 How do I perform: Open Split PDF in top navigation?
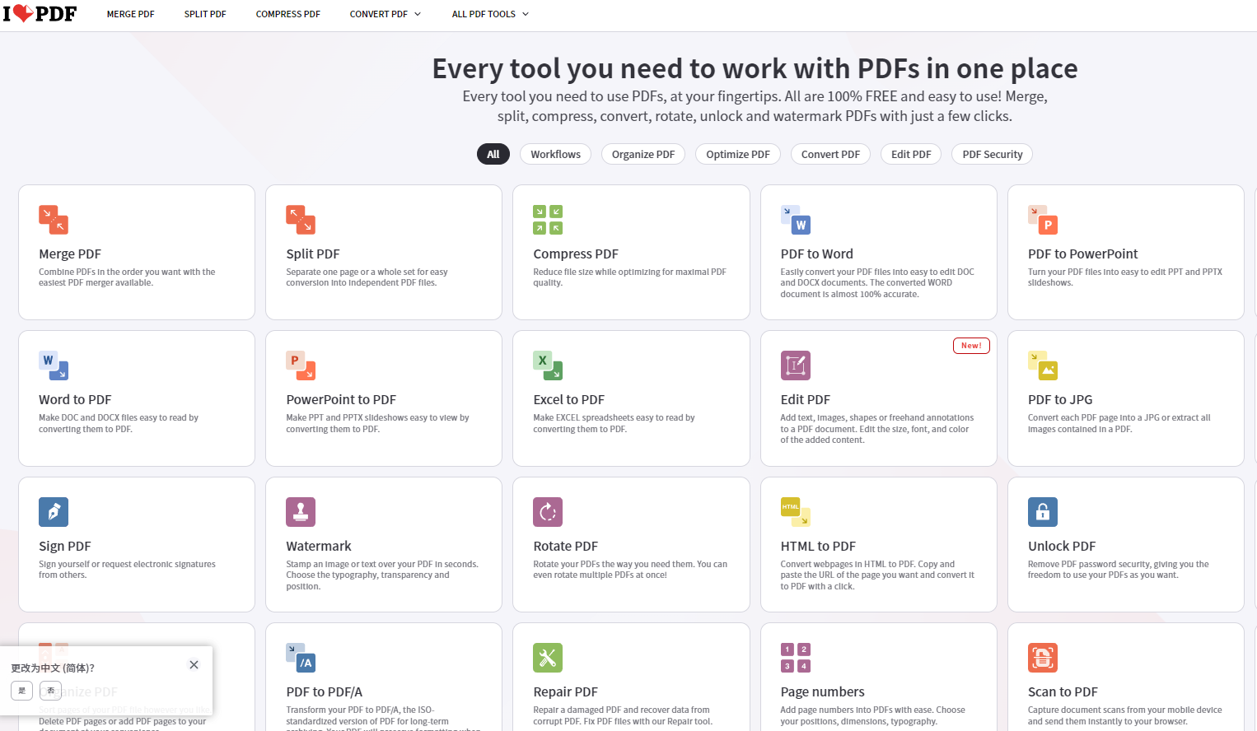pos(205,14)
